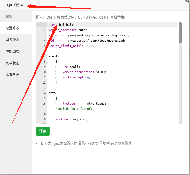The height and width of the screenshot is (175, 190).
Task: Click the green 保存 button
Action: pyautogui.click(x=43, y=131)
